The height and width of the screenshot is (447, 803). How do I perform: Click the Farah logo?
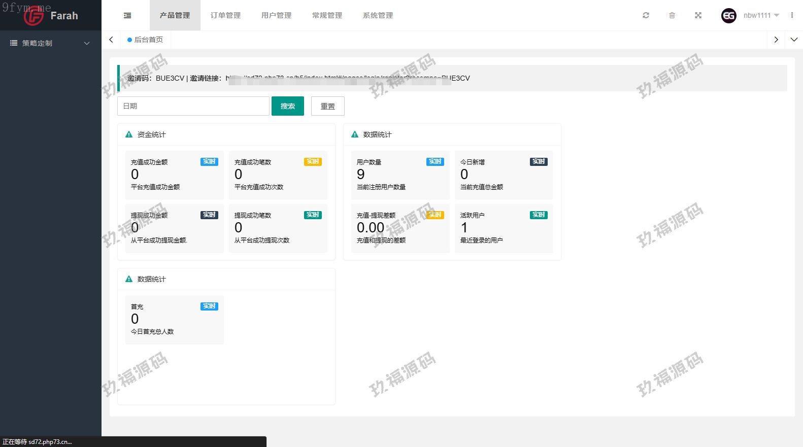pos(51,16)
